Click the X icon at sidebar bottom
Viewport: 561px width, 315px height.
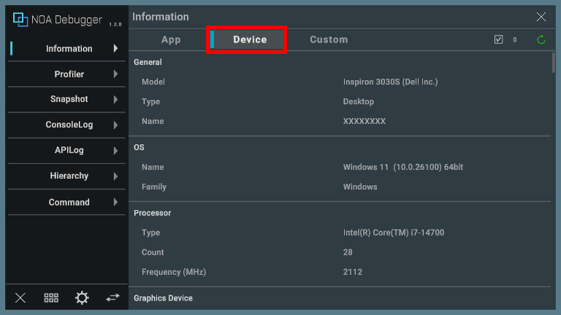[20, 297]
